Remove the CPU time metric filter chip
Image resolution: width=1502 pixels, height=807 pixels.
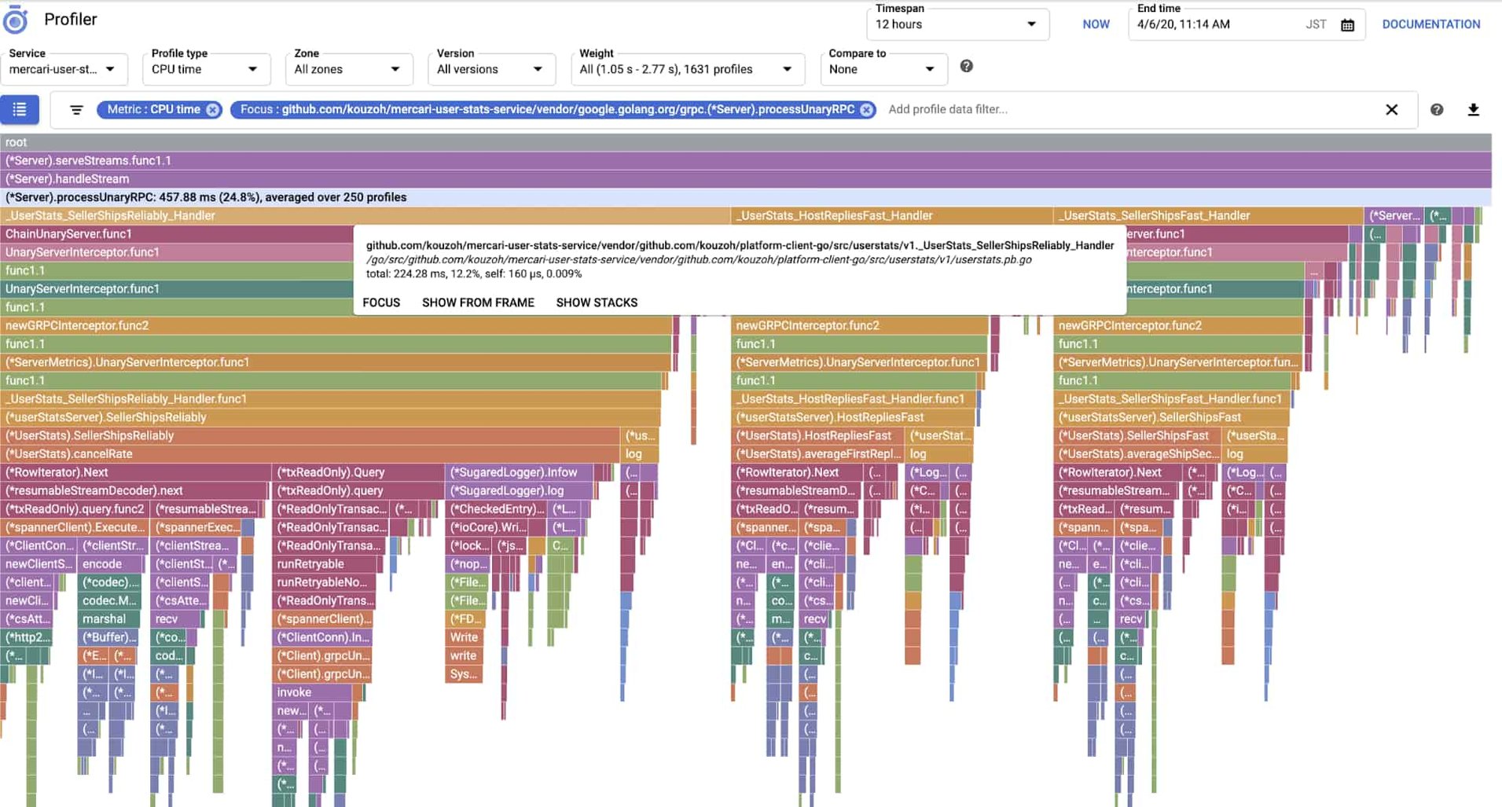point(211,109)
